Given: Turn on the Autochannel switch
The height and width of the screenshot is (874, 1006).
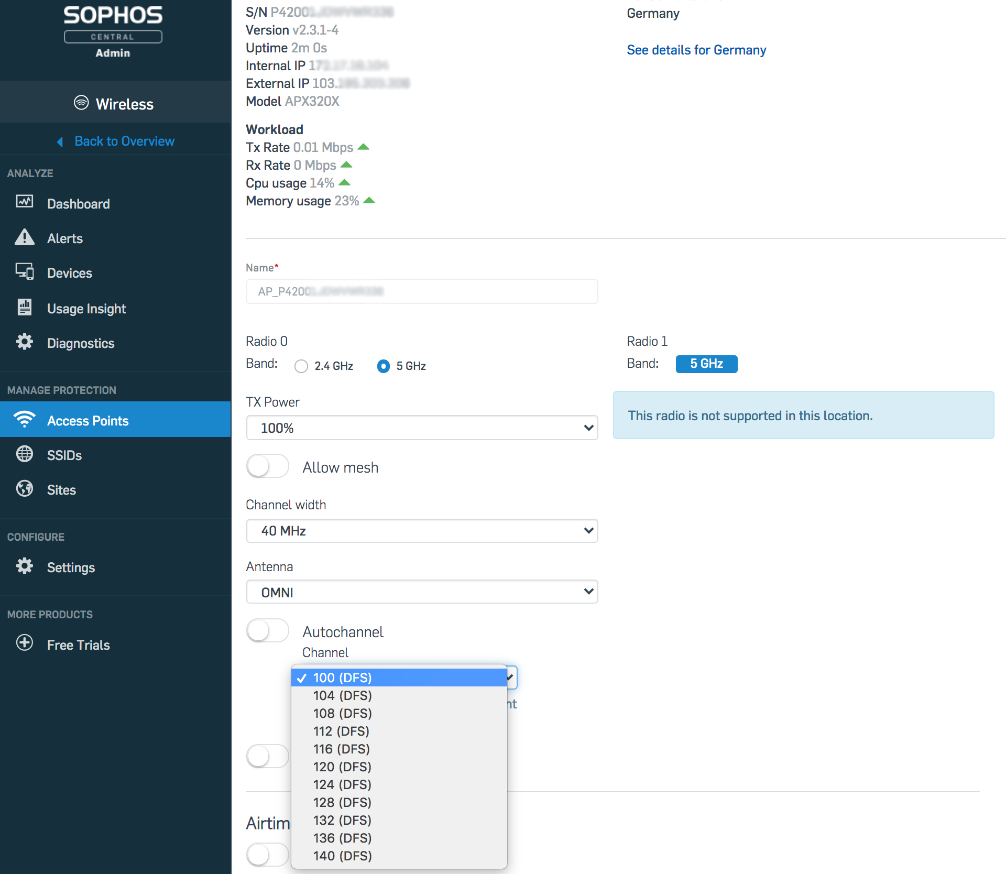Looking at the screenshot, I should [x=268, y=631].
